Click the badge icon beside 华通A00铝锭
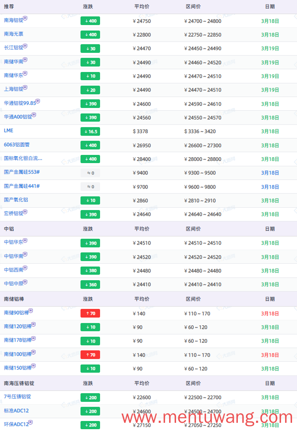 [34, 115]
